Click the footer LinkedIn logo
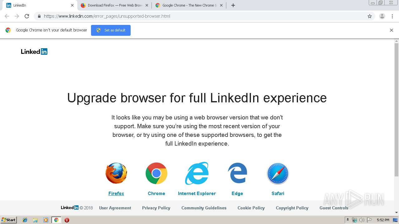This screenshot has height=224, width=399. (70, 208)
